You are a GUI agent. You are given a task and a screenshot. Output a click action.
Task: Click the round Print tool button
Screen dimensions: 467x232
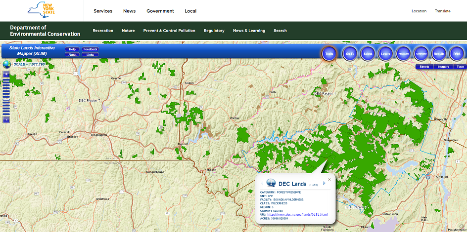[457, 54]
